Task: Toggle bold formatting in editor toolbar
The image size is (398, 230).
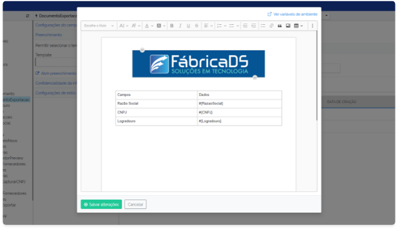Action: [172, 25]
